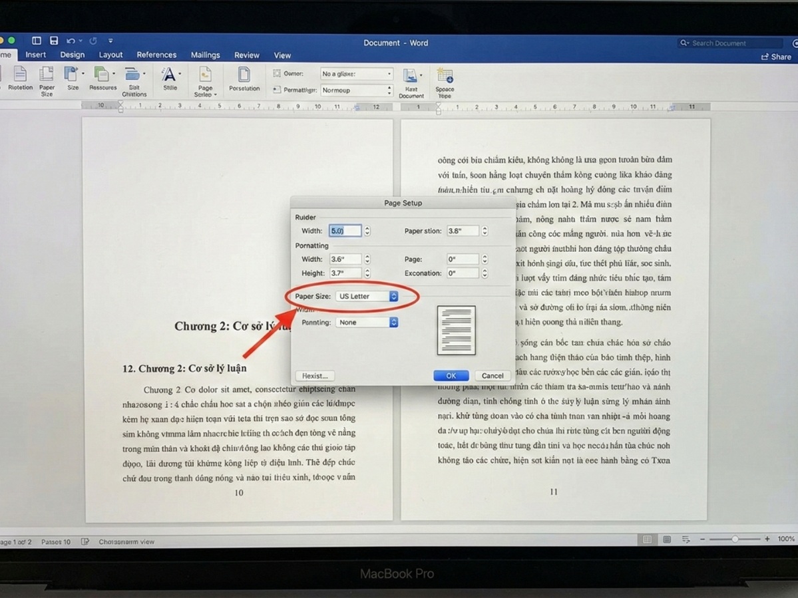The image size is (798, 598).
Task: Click the Ruider Width stepper arrows
Action: (367, 231)
